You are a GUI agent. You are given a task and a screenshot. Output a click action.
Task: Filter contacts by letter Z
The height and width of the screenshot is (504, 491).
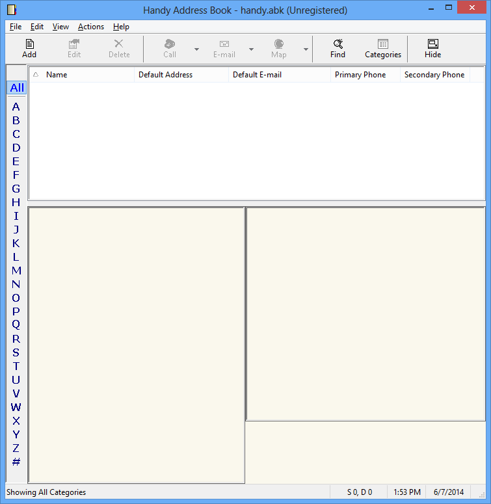(16, 448)
